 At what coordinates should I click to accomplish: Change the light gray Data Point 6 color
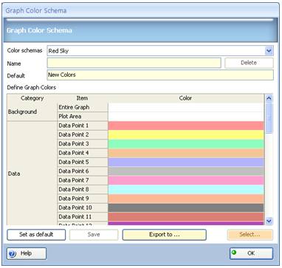click(x=186, y=171)
